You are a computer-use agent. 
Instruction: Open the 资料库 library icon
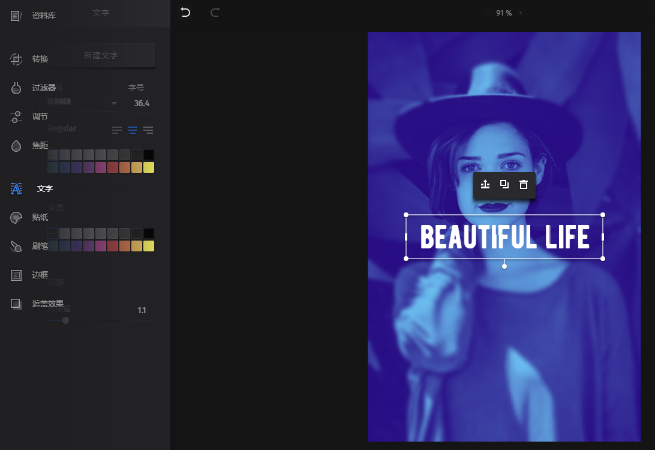pyautogui.click(x=16, y=16)
